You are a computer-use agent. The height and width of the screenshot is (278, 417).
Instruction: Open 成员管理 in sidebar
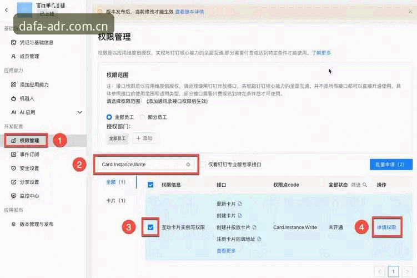coord(25,56)
